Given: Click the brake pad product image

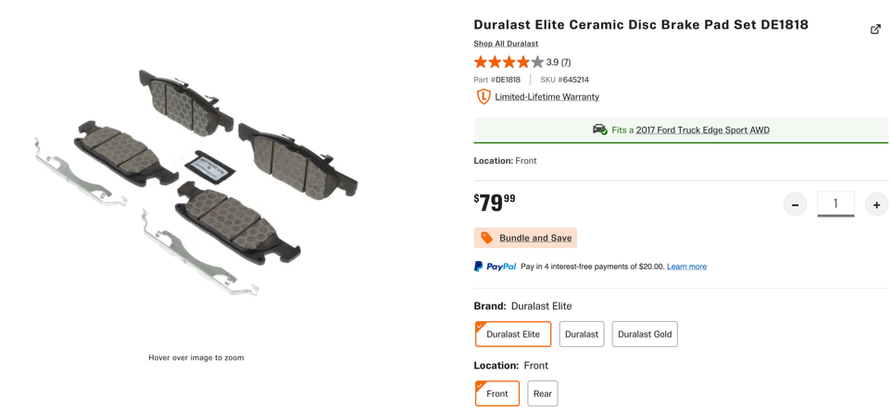Looking at the screenshot, I should [x=196, y=180].
